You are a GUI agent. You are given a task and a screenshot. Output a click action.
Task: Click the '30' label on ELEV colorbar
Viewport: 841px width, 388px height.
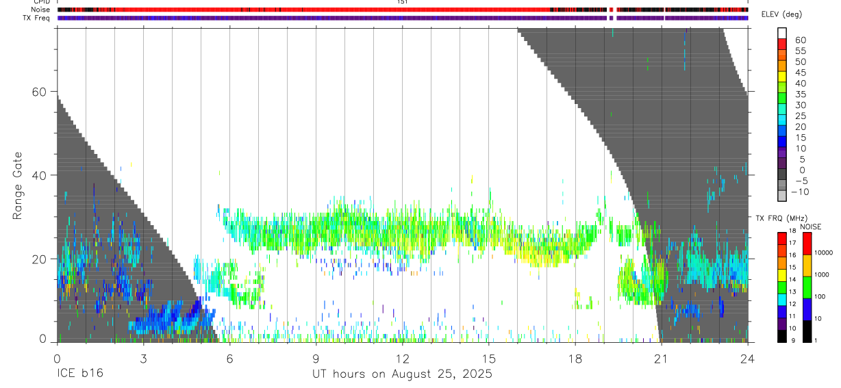800,105
